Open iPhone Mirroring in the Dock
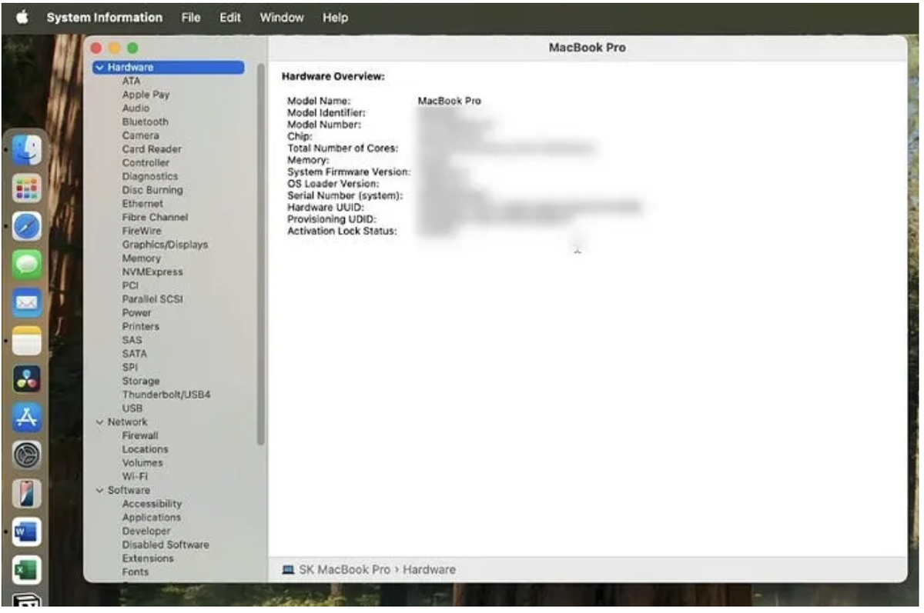This screenshot has height=613, width=924. click(x=27, y=493)
